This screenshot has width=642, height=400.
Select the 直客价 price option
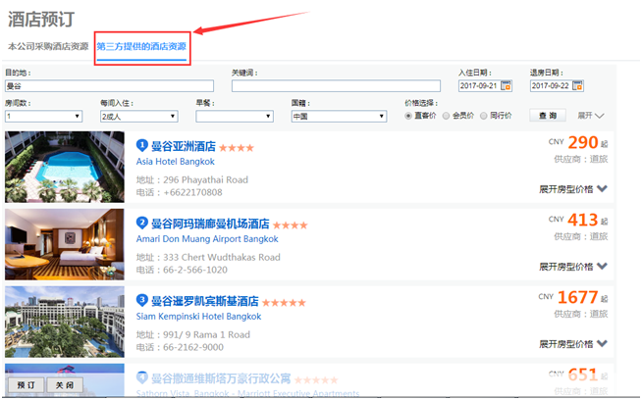click(x=409, y=116)
